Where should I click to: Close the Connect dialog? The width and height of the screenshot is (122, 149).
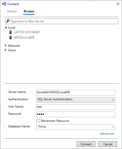[x=118, y=4]
